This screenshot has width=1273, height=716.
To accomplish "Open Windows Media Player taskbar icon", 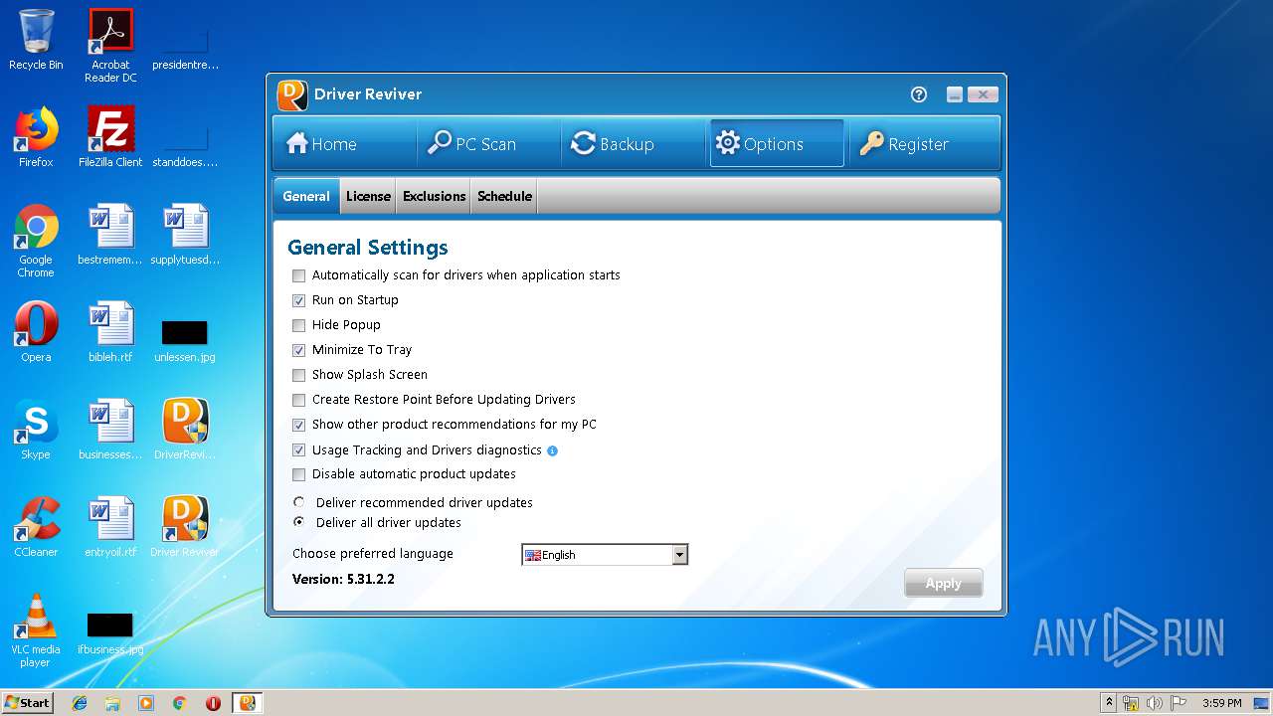I will point(146,703).
